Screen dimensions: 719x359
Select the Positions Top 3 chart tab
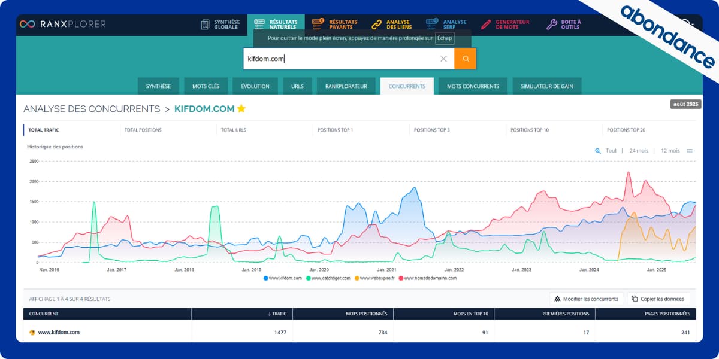point(431,130)
